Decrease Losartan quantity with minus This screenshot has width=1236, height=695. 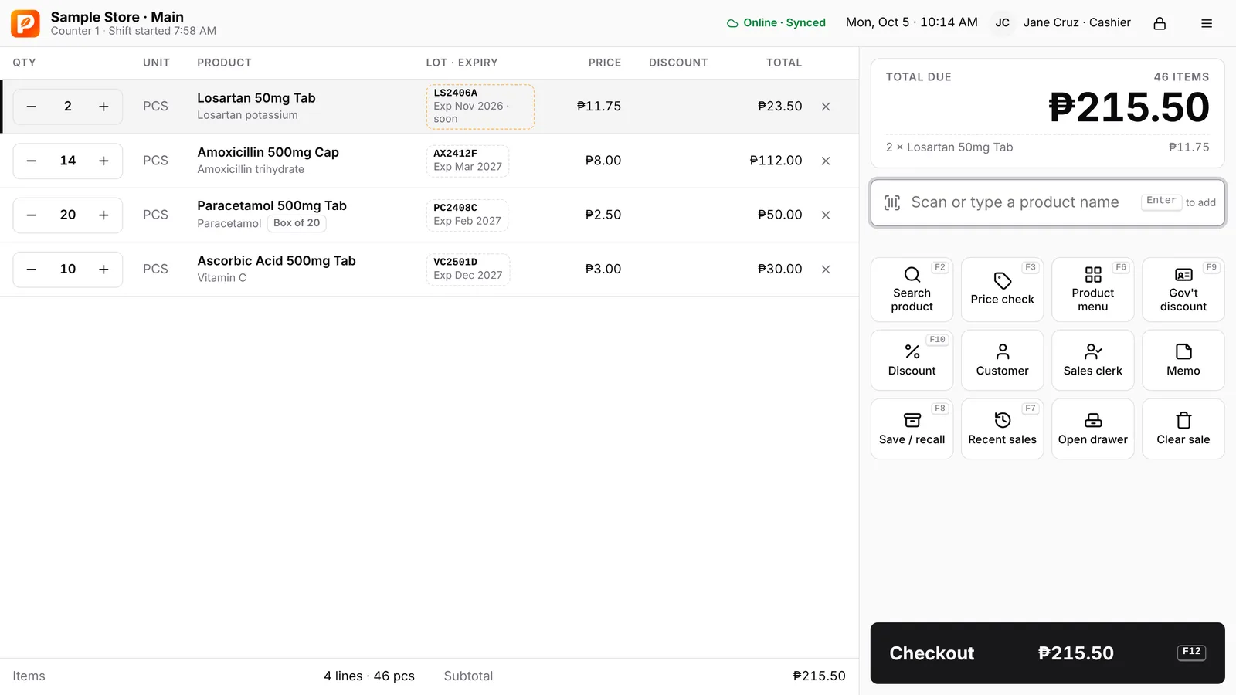tap(31, 107)
